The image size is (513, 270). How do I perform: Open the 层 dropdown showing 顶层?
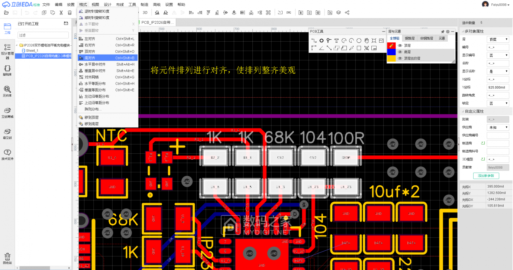[x=498, y=39]
